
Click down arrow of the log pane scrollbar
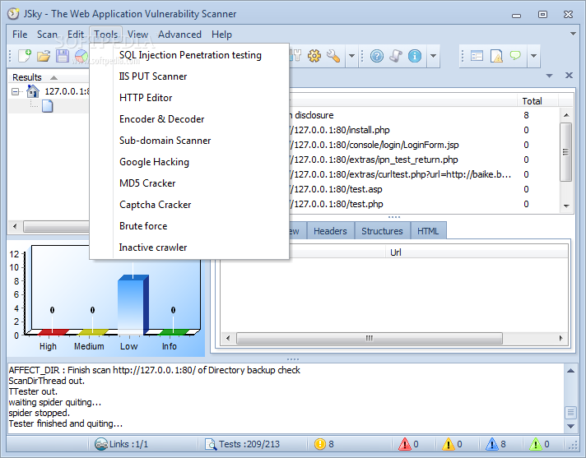[x=570, y=426]
